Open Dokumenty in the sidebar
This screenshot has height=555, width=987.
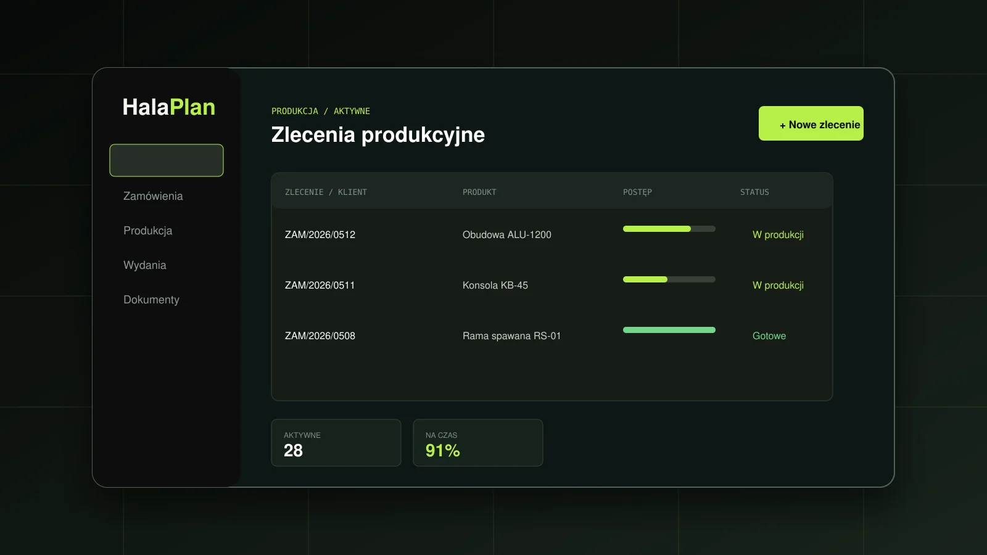(x=151, y=300)
